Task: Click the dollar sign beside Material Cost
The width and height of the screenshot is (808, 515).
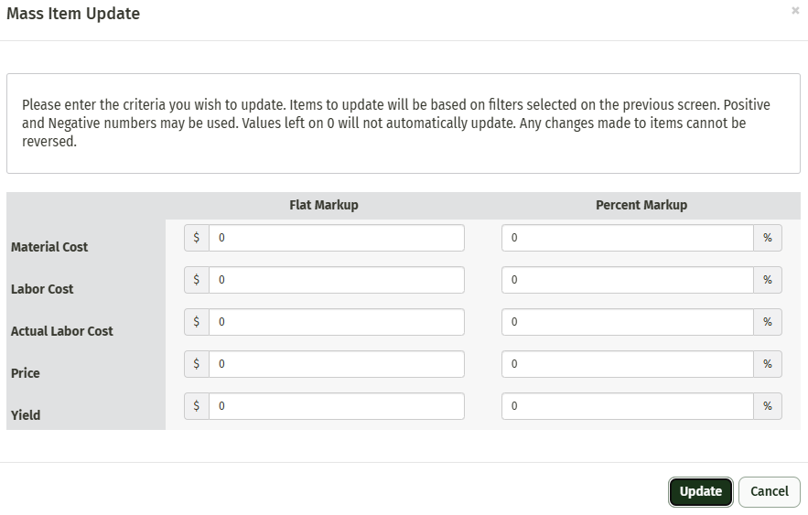Action: [x=197, y=238]
